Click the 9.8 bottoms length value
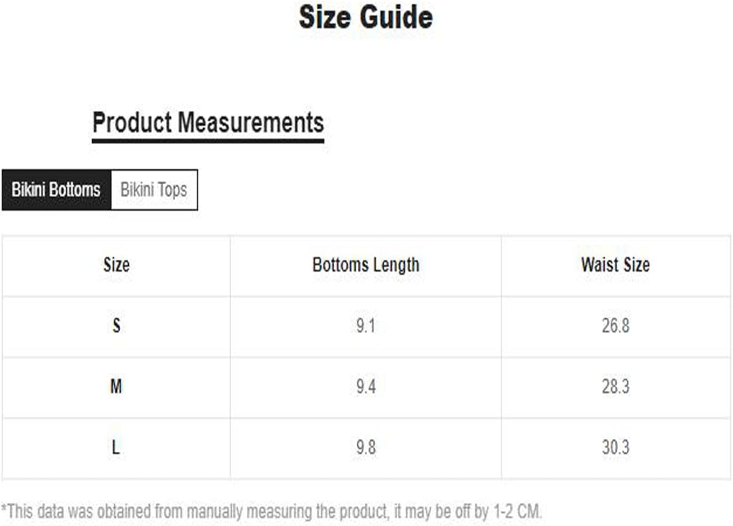Viewport: 733px width, 526px height. point(366,447)
